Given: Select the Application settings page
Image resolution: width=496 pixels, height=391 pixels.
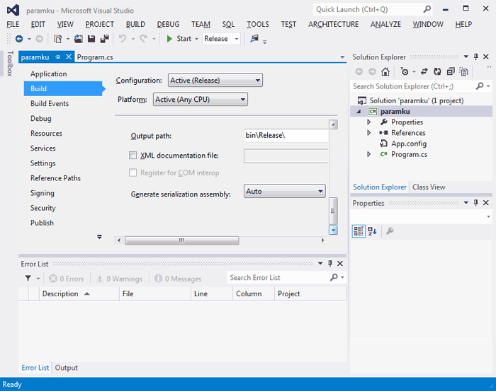Looking at the screenshot, I should (x=49, y=74).
